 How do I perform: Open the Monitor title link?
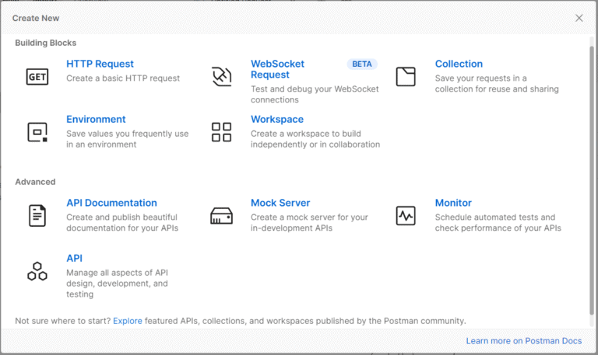pos(453,204)
